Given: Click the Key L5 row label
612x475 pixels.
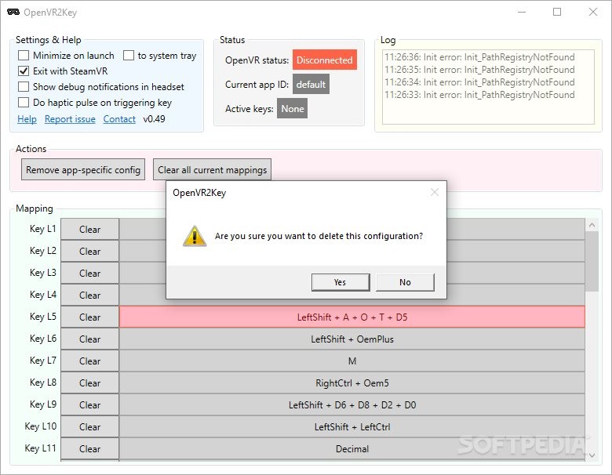Looking at the screenshot, I should click(43, 317).
